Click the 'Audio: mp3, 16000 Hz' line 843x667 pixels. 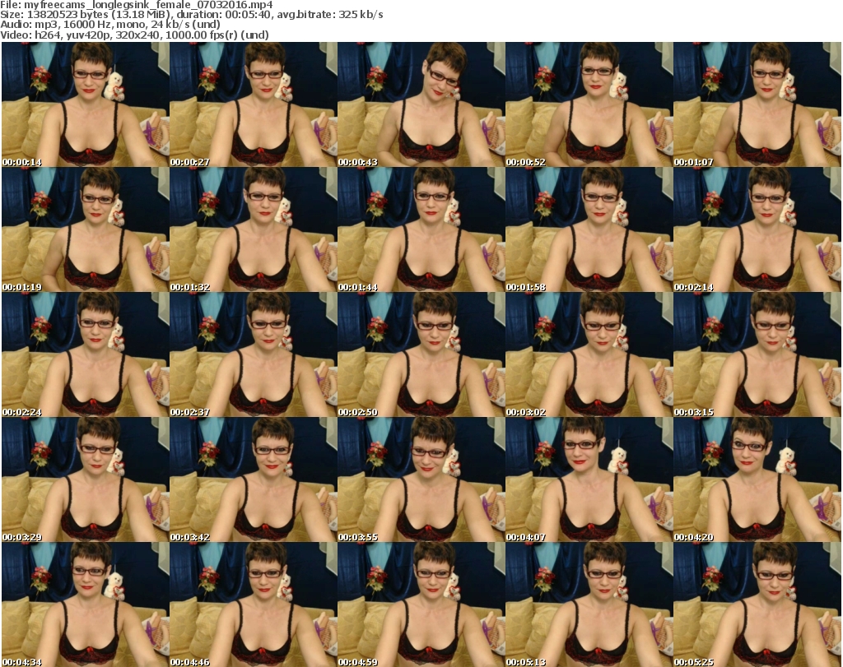coord(110,25)
